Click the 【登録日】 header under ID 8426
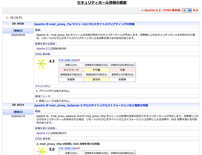Screen dimensions: 202x155 18,31
